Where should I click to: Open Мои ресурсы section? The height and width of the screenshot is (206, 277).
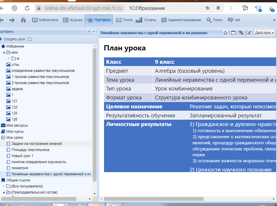tap(17, 125)
